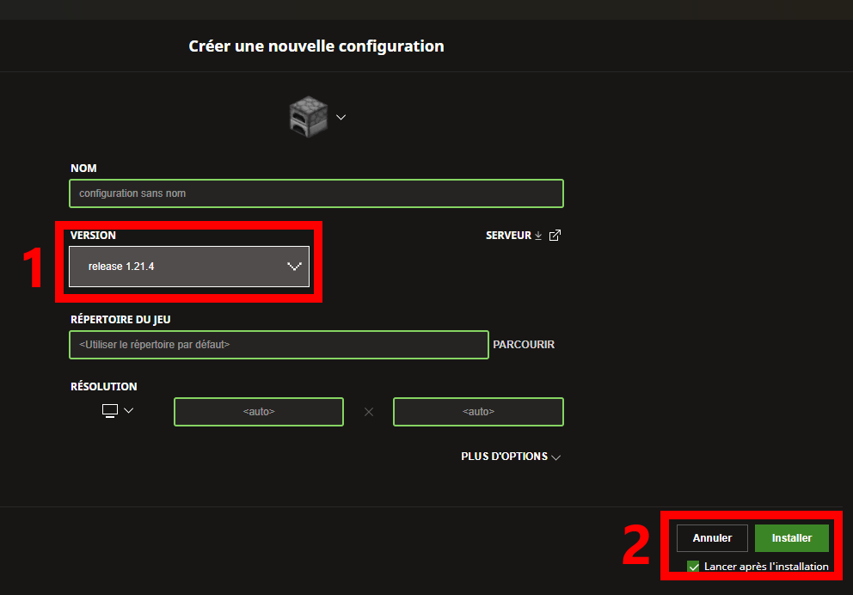
Task: Click the RÉSOLUTION label
Action: [x=103, y=386]
